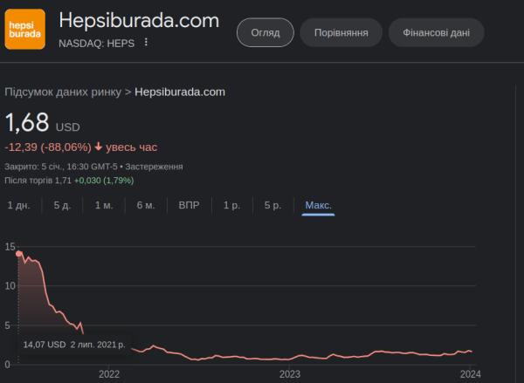Click the 15 label on the price axis
Screen dimensions: 524x383
[10, 247]
